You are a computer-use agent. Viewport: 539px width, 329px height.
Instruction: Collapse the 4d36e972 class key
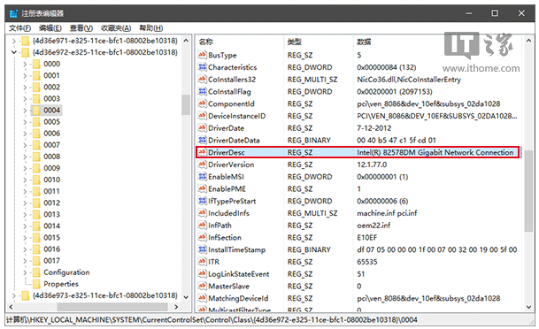tap(14, 52)
